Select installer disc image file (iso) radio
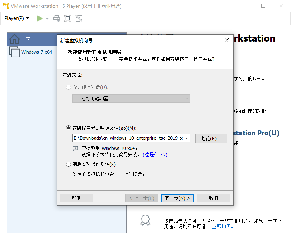Viewport: 291px width, 240px height. pyautogui.click(x=68, y=128)
